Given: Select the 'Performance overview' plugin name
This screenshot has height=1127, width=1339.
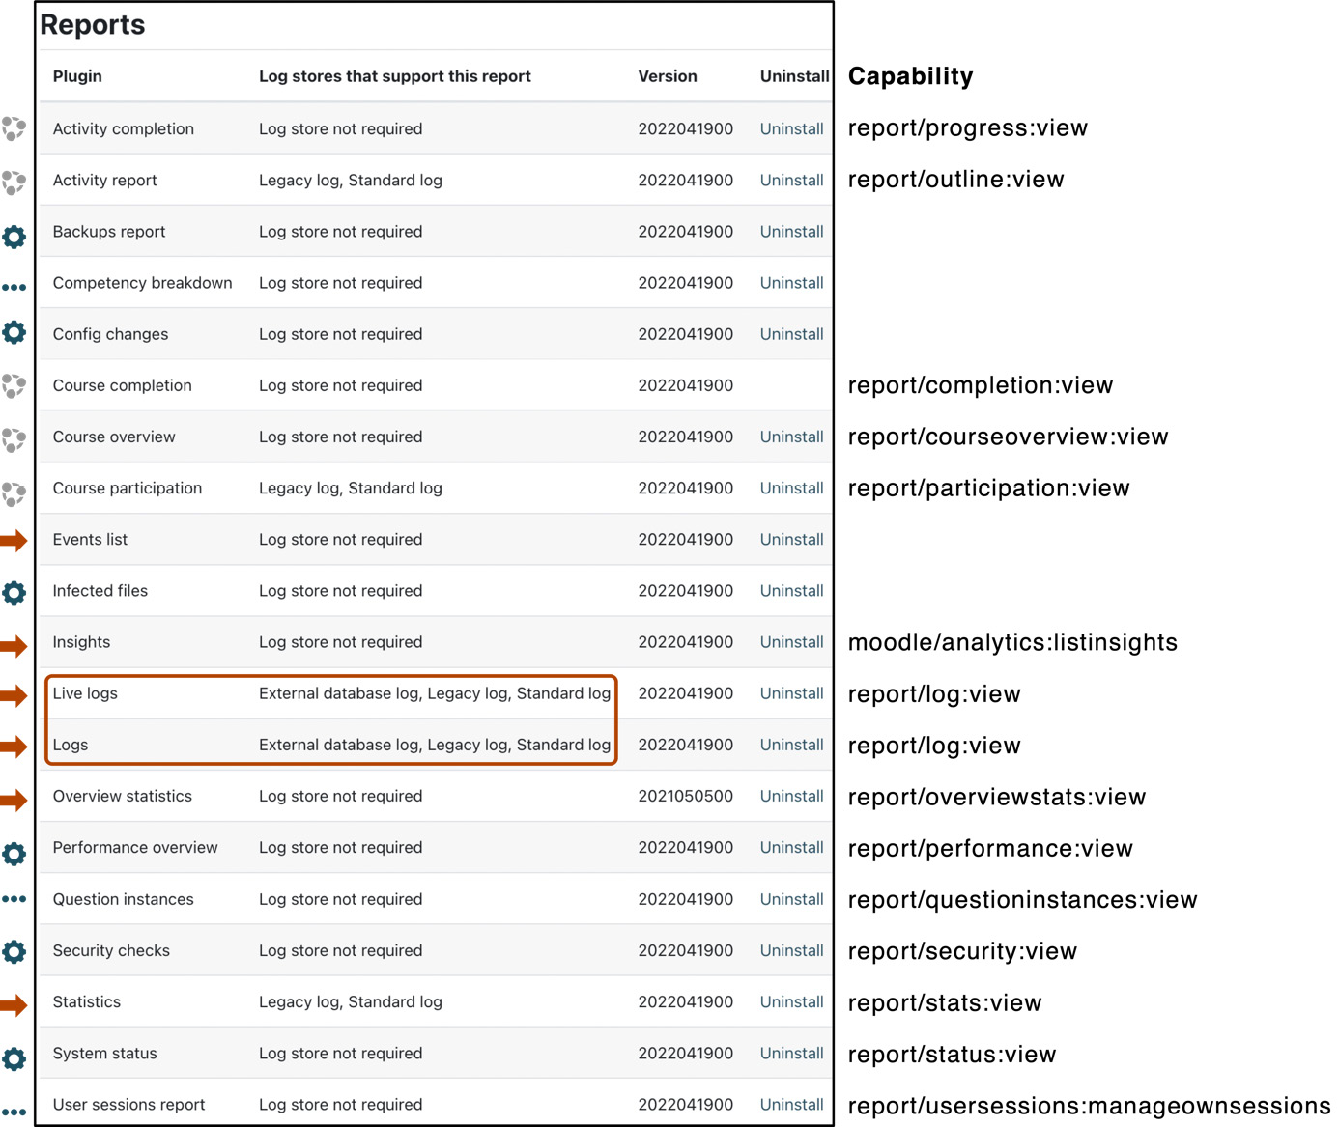Looking at the screenshot, I should (135, 847).
